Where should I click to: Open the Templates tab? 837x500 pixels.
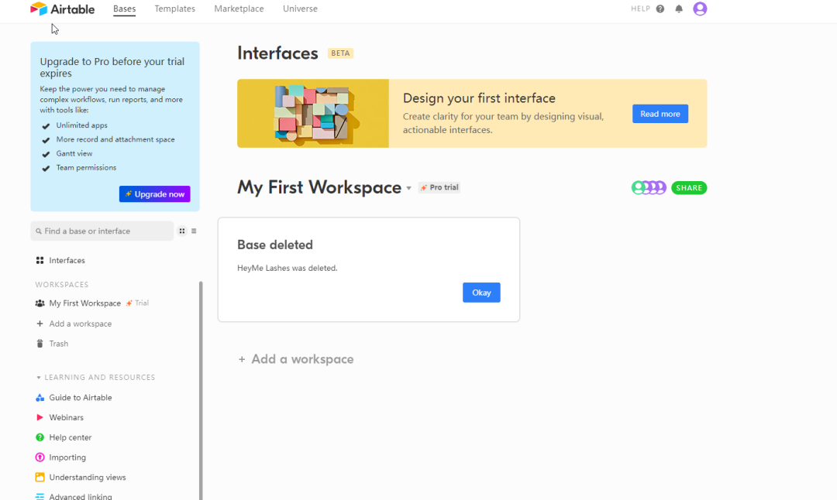point(174,9)
